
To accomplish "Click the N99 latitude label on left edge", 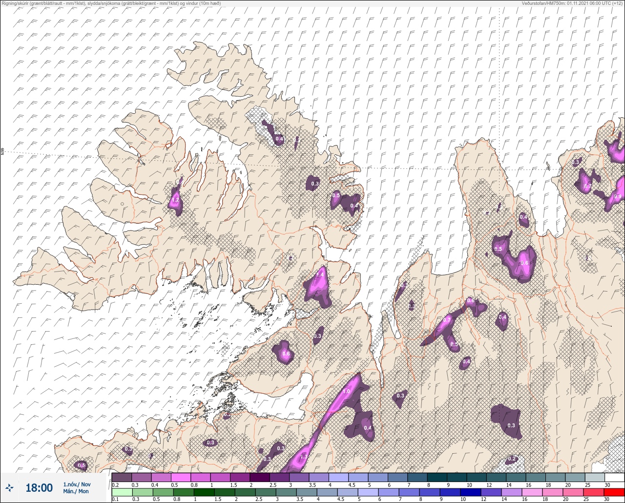I will click(2, 152).
